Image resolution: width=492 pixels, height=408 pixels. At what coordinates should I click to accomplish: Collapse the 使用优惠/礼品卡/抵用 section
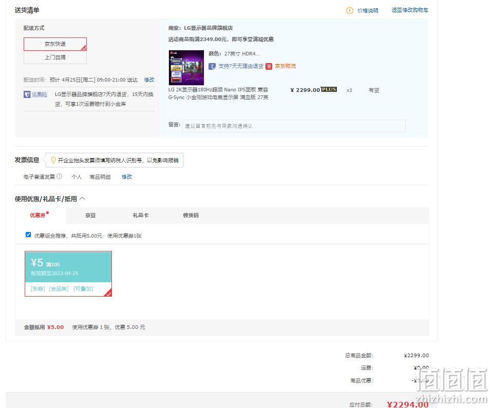82,199
